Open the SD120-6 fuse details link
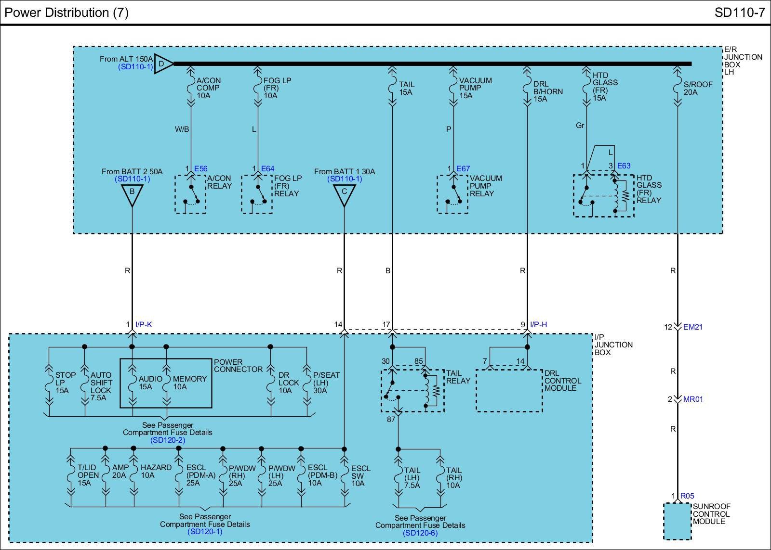 click(420, 533)
